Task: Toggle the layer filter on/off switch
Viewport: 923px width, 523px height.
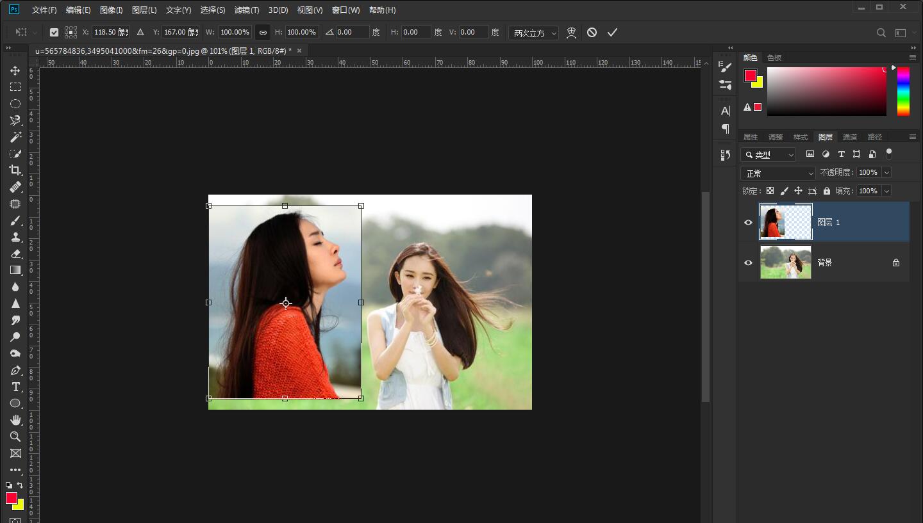Action: 888,154
